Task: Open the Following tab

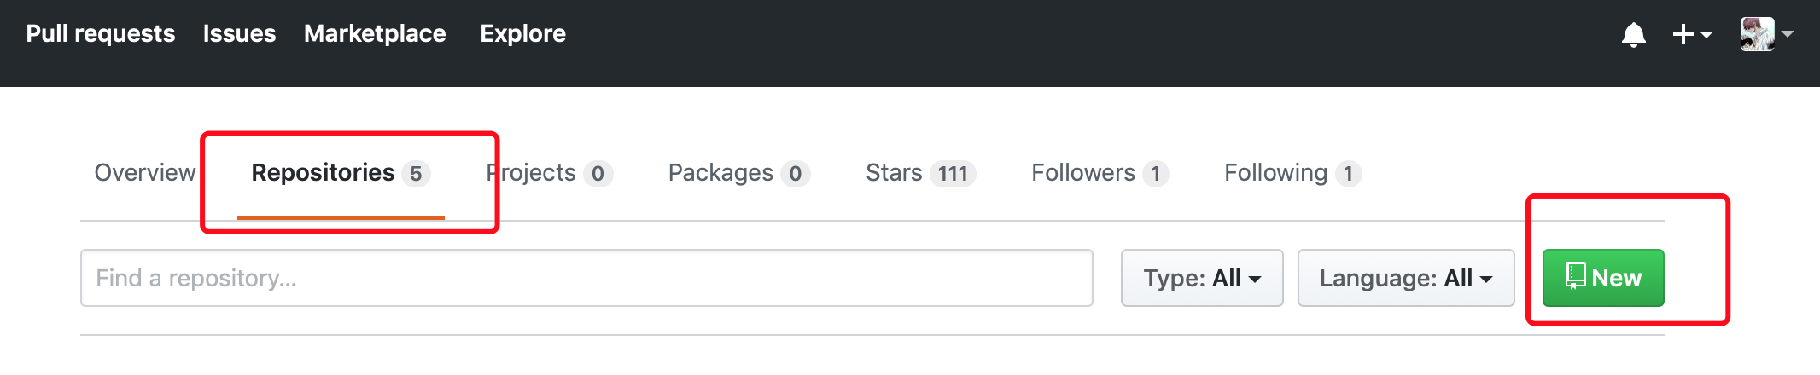Action: [1292, 173]
